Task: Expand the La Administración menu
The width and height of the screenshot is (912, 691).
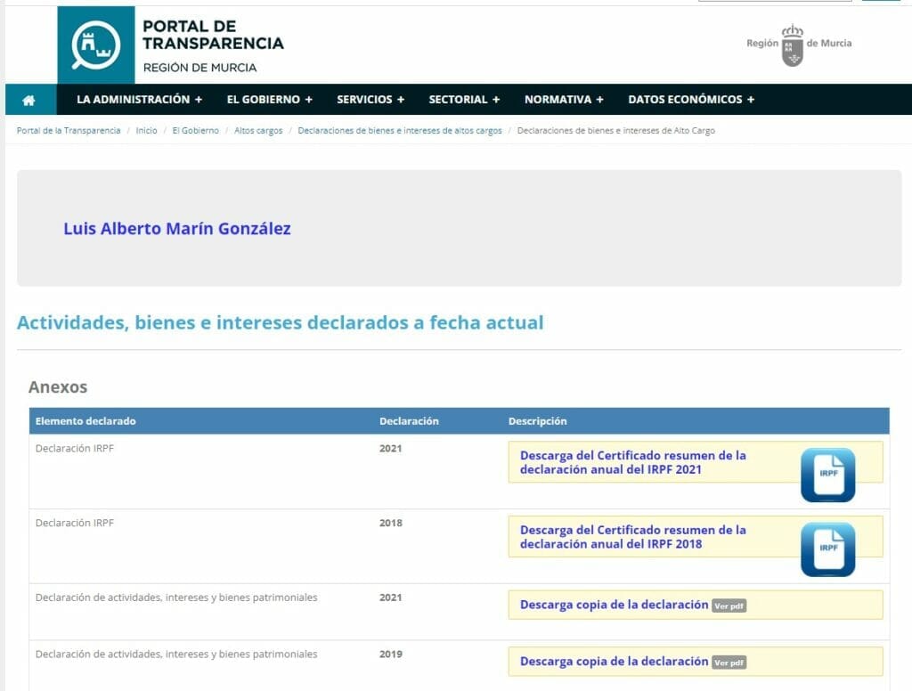Action: click(x=139, y=100)
